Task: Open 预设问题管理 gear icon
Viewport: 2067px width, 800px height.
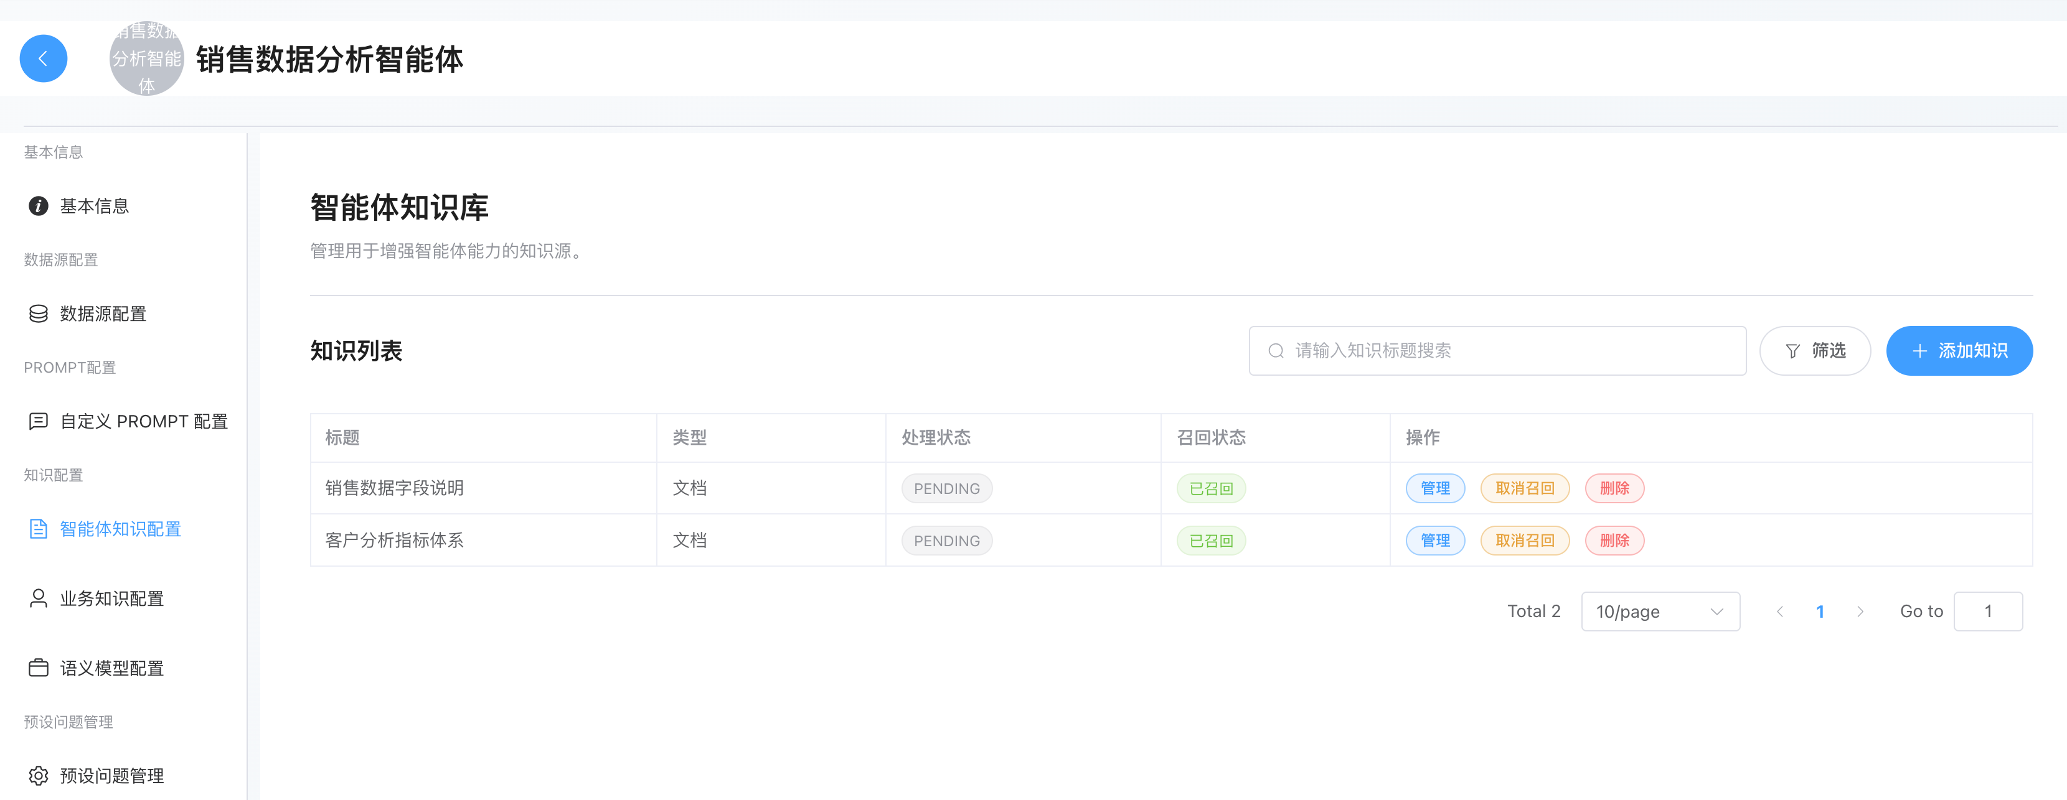Action: (39, 775)
